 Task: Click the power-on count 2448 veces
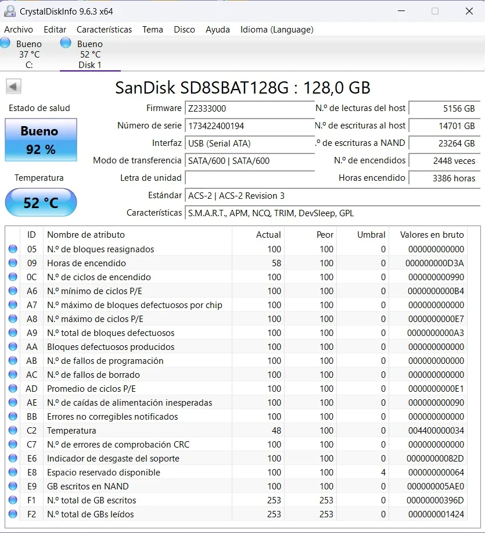pos(444,160)
